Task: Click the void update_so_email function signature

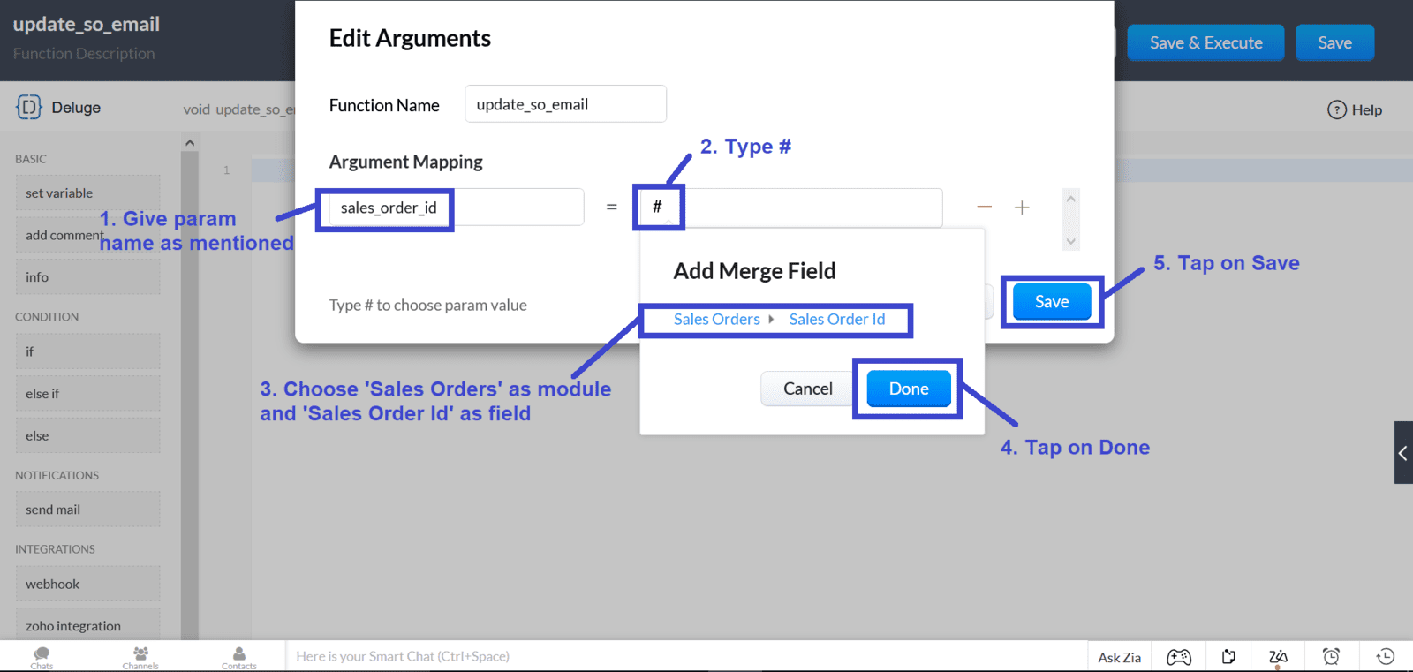Action: pyautogui.click(x=239, y=109)
